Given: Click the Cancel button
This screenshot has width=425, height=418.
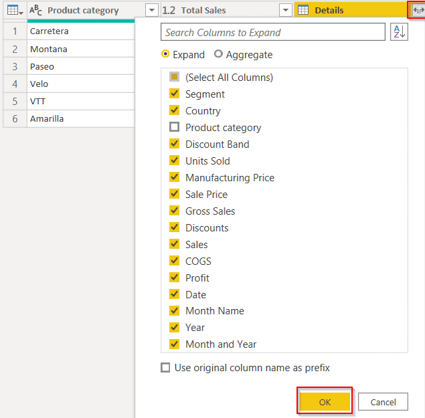Looking at the screenshot, I should 383,402.
